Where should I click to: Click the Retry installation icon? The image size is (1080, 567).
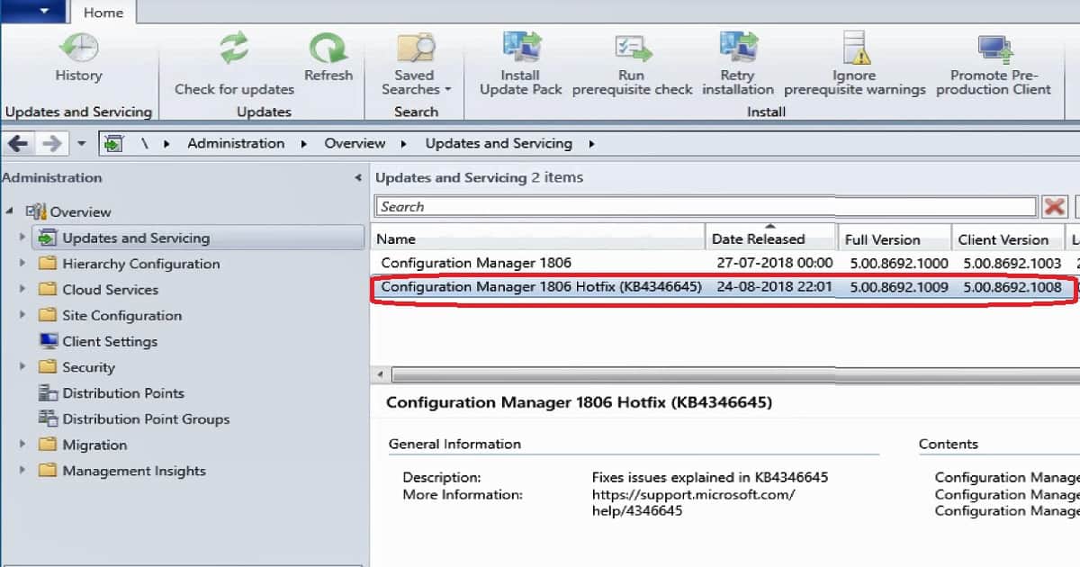coord(738,48)
